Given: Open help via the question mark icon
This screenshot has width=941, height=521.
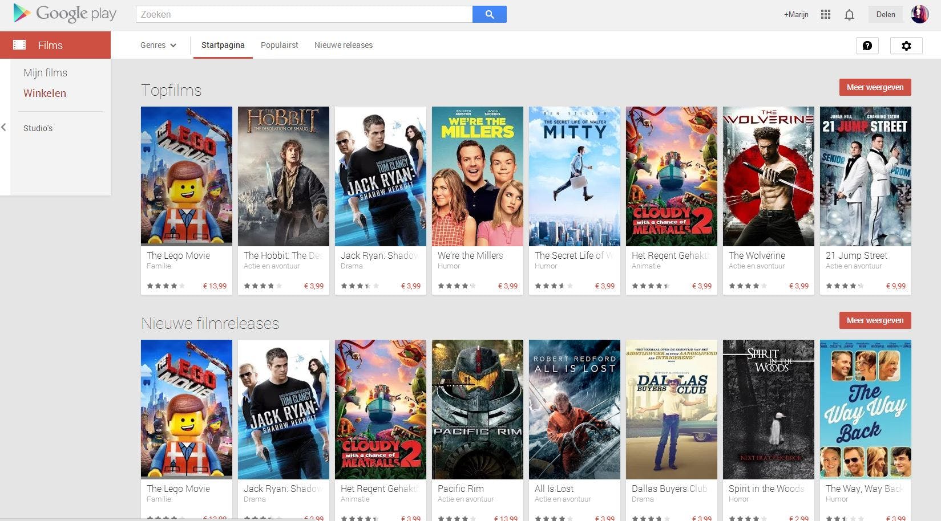Looking at the screenshot, I should (867, 46).
